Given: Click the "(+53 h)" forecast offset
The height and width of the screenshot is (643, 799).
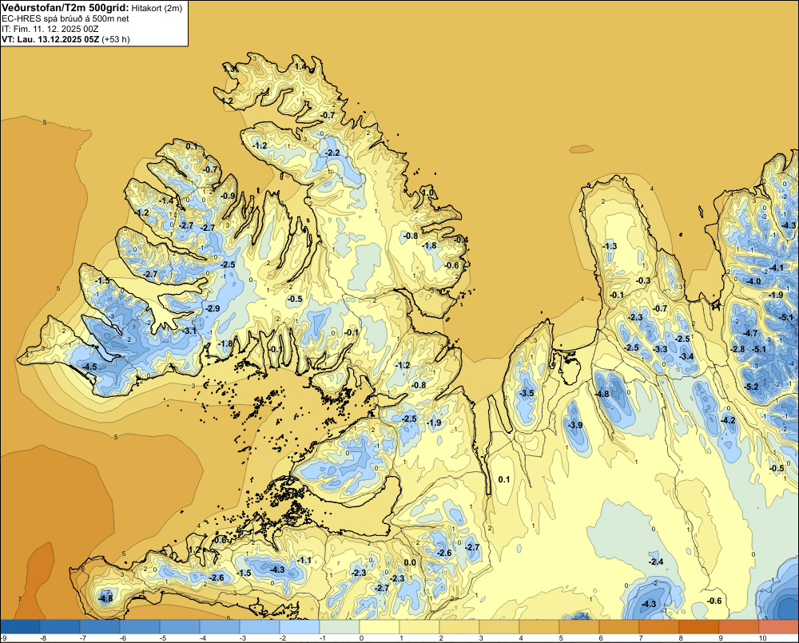Looking at the screenshot, I should tap(116, 39).
